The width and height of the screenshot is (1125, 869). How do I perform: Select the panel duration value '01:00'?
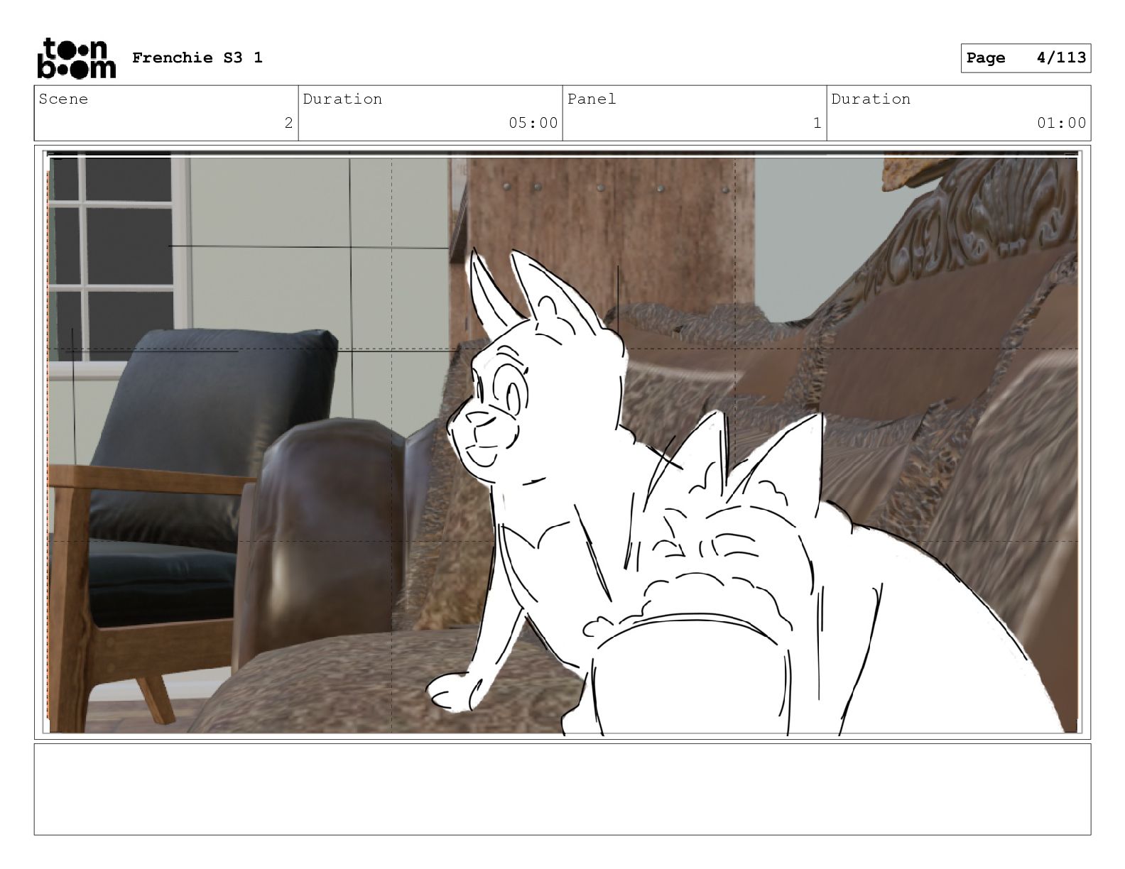tap(1061, 123)
